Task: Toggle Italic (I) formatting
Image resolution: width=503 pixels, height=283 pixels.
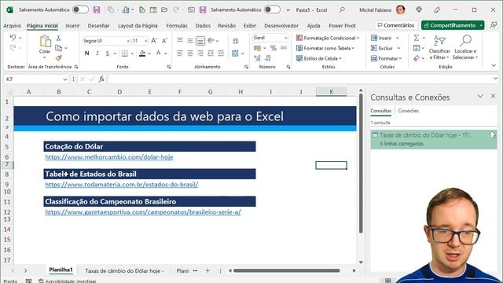Action: (97, 53)
